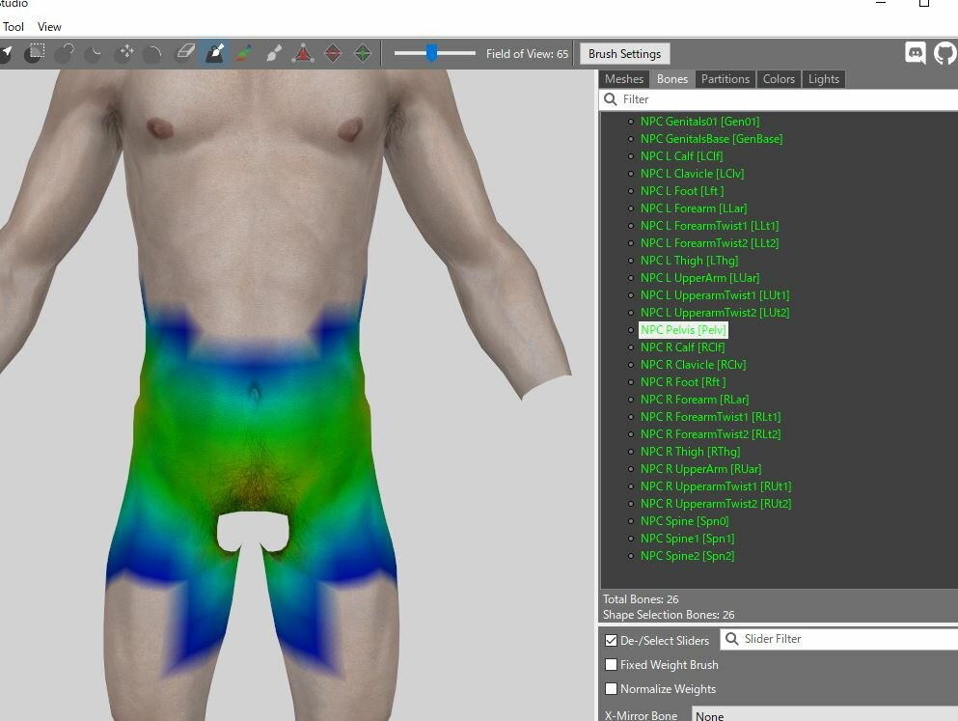Viewport: 958px width, 721px height.
Task: Toggle the De-/Select Sliders checkbox
Action: point(611,640)
